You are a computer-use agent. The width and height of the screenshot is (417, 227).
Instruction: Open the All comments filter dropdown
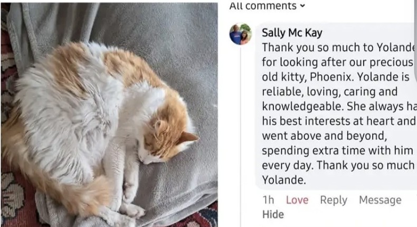(x=267, y=6)
